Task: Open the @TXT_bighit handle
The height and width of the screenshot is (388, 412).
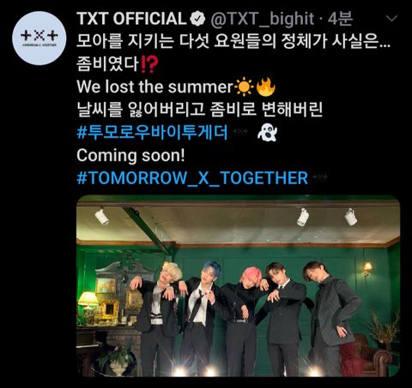Action: click(263, 19)
